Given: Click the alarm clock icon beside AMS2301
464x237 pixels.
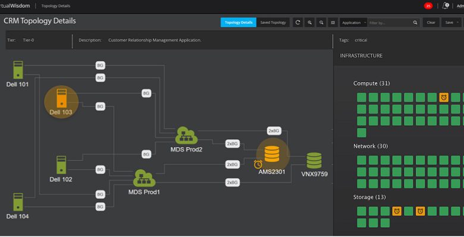Looking at the screenshot, I should [258, 164].
